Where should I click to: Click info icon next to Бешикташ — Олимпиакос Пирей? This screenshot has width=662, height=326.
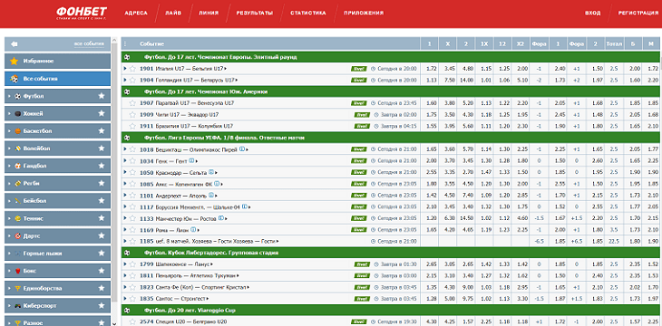point(242,149)
